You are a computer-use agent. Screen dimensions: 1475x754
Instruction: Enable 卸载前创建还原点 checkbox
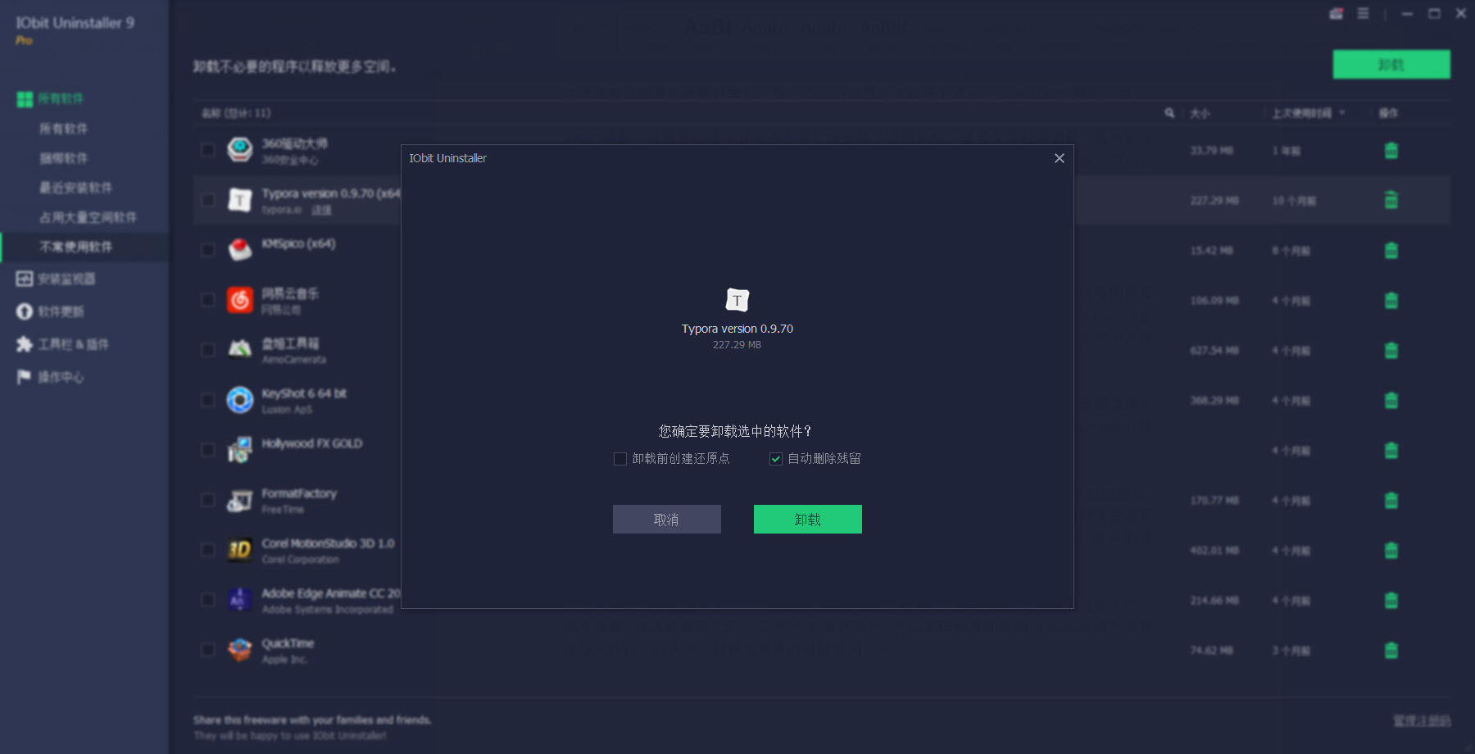pyautogui.click(x=620, y=459)
